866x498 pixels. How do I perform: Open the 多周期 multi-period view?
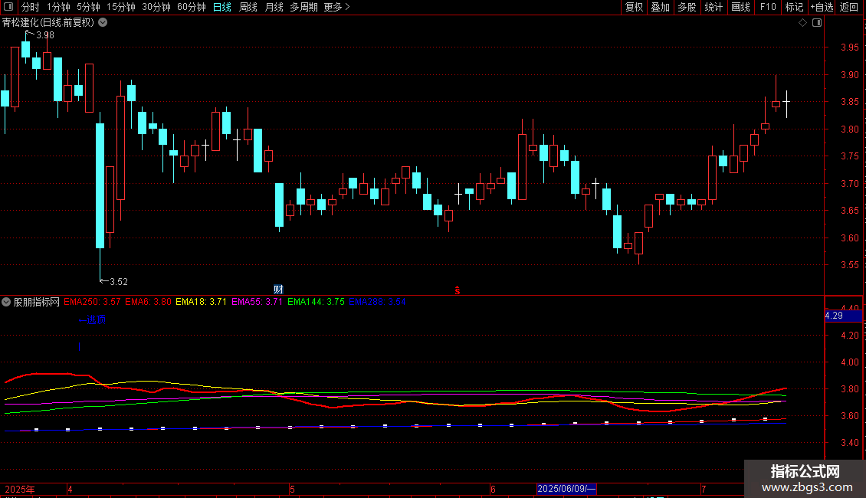(x=303, y=7)
